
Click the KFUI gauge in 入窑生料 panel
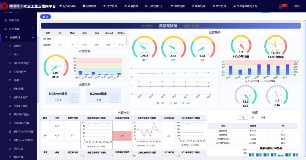[x=56, y=67]
